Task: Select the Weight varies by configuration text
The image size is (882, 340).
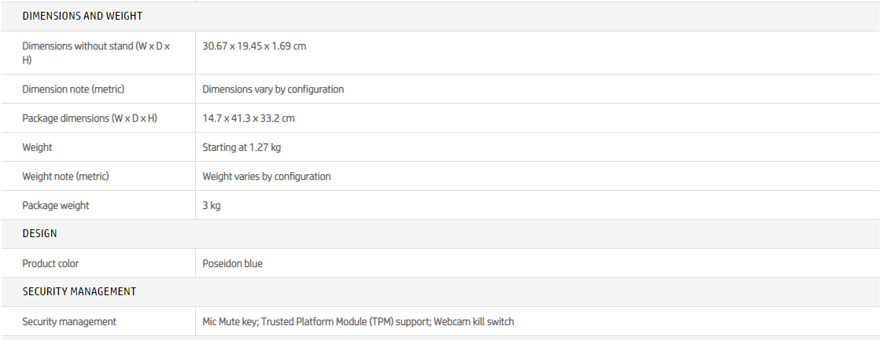Action: tap(267, 177)
